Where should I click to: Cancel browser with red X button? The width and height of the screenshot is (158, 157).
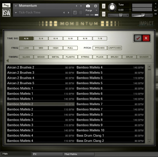pos(146,38)
